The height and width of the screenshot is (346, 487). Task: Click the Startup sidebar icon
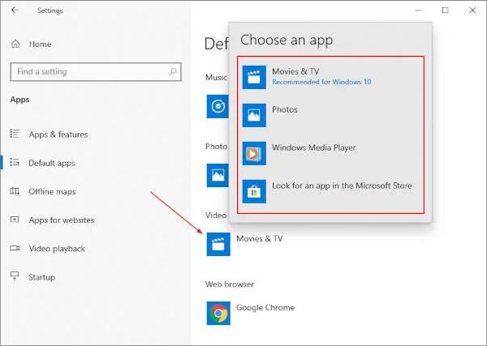click(x=15, y=276)
